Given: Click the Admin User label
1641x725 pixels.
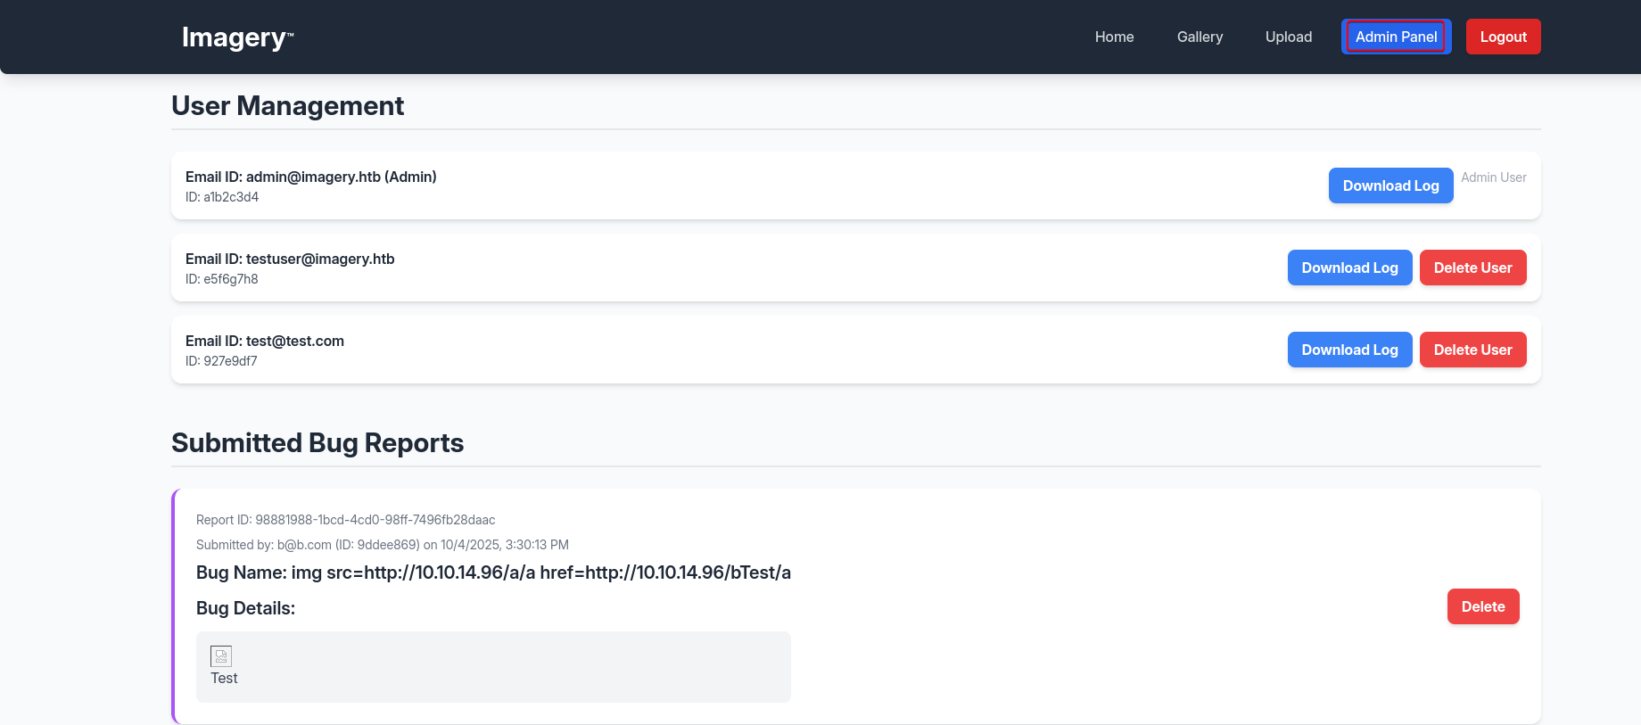Looking at the screenshot, I should point(1493,177).
